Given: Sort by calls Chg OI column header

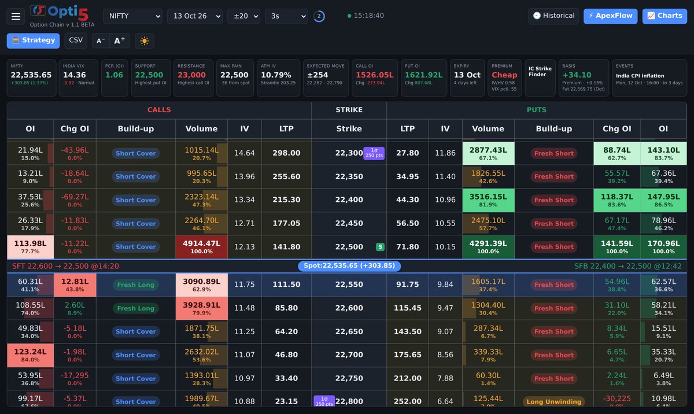Looking at the screenshot, I should pyautogui.click(x=75, y=129).
